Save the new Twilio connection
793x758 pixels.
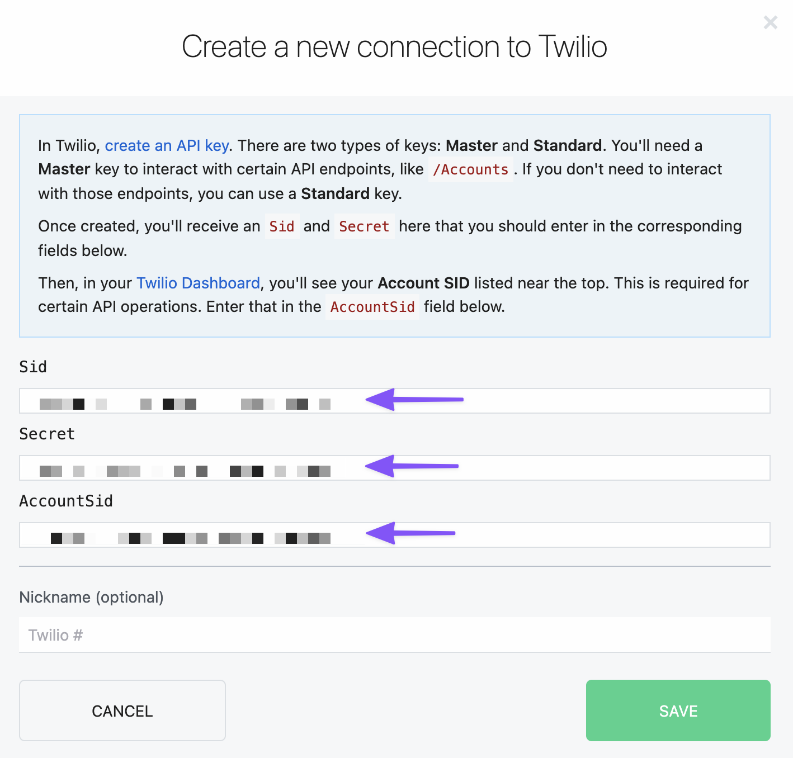pyautogui.click(x=678, y=710)
